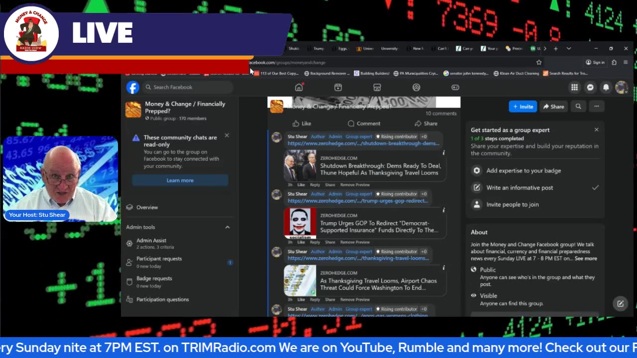Viewport: 637px width, 358px height.
Task: Open a new browser tab
Action: [555, 49]
